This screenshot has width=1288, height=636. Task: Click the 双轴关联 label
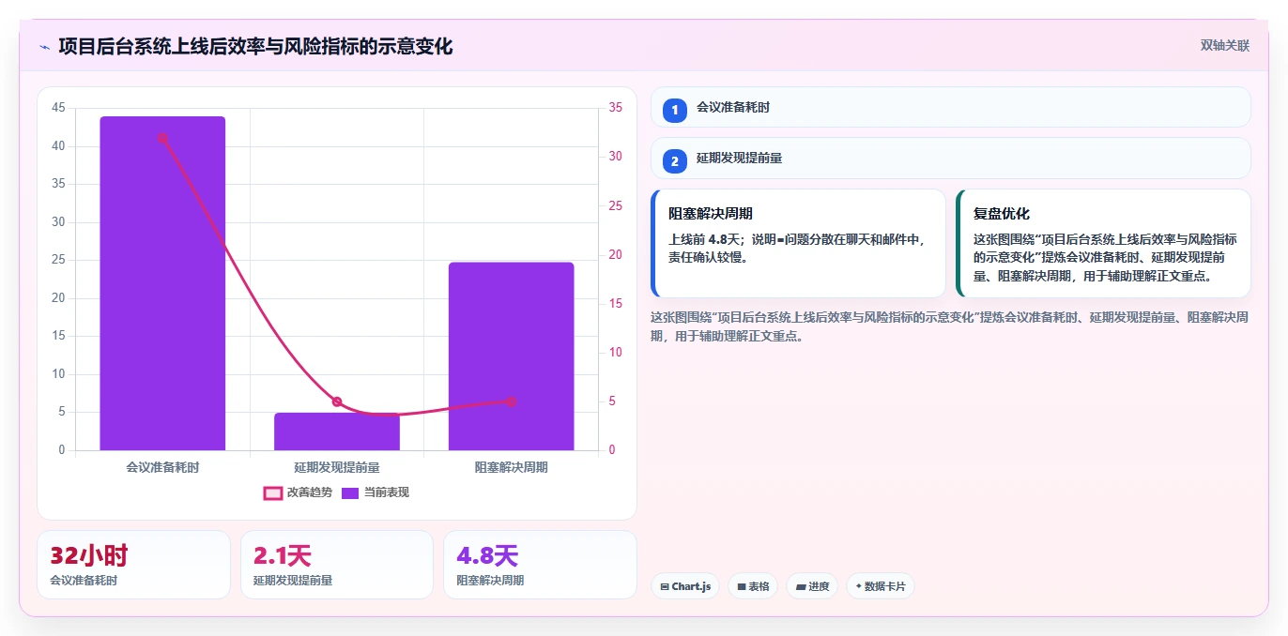pos(1224,45)
